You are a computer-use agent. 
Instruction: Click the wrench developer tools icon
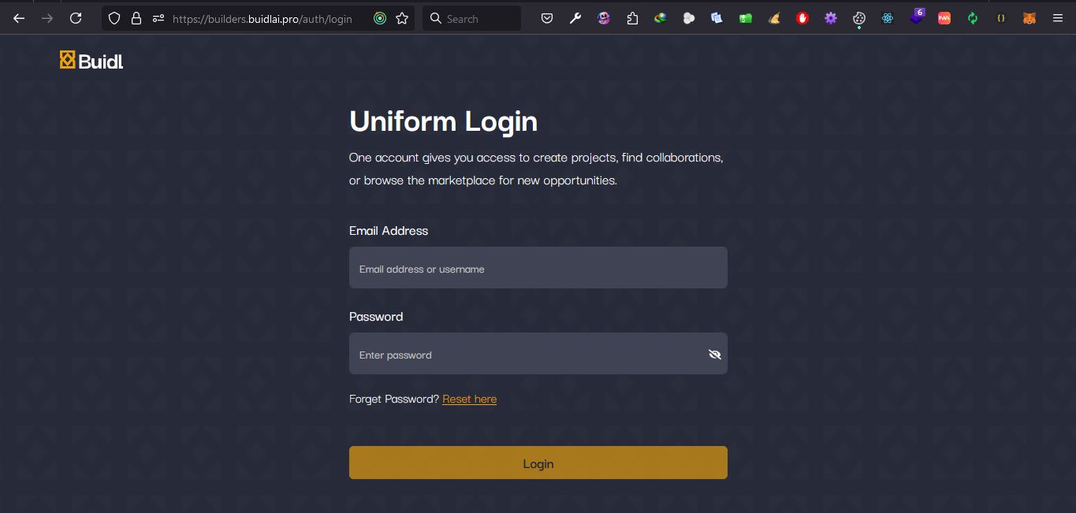(x=575, y=18)
